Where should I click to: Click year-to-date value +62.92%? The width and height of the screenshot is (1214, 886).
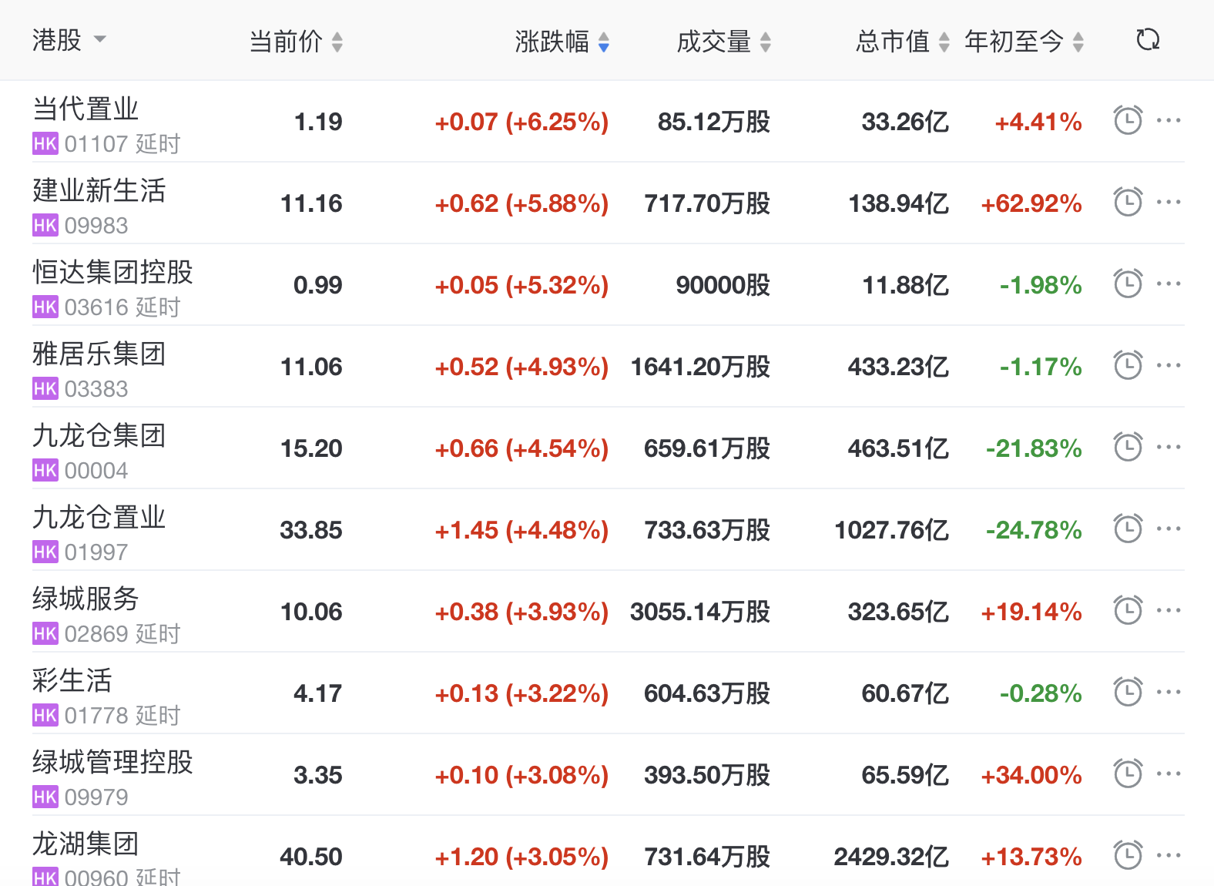[x=1031, y=203]
